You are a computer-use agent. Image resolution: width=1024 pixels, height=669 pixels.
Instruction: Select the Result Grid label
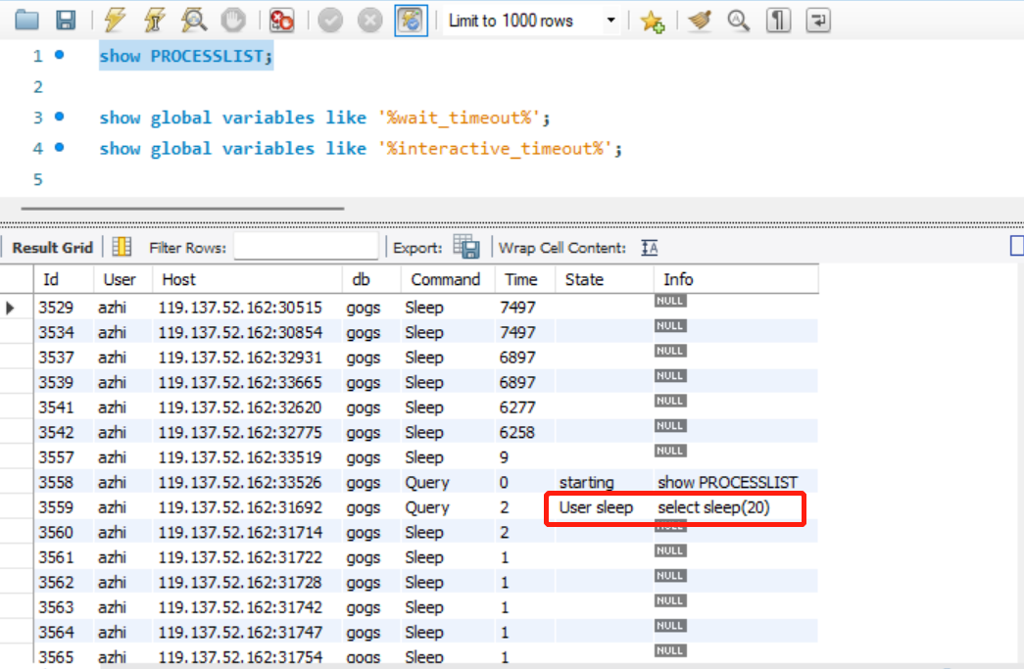pos(52,248)
